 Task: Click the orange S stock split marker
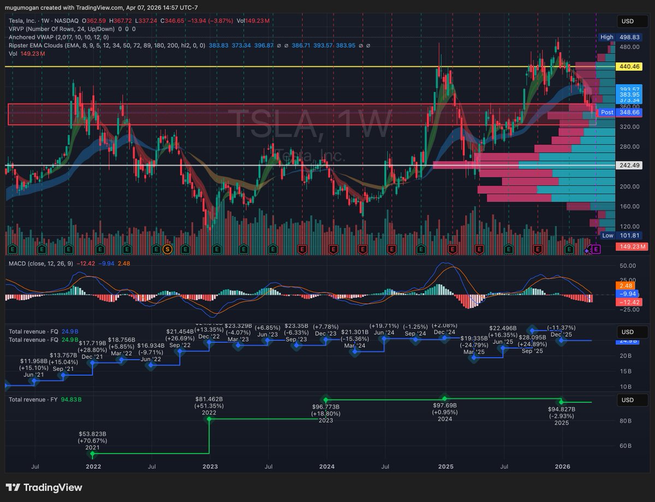click(x=168, y=249)
